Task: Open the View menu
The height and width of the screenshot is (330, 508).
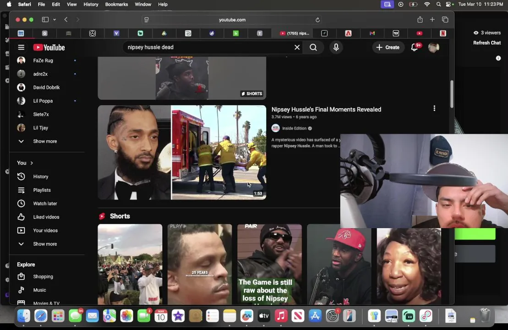Action: (71, 4)
